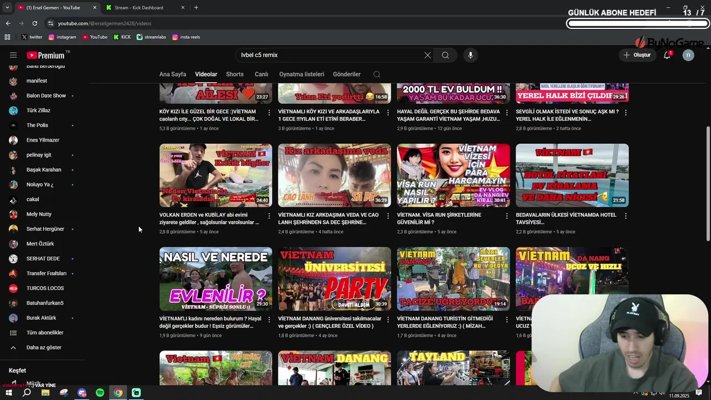
Task: Open Windows taskbar search
Action: point(27,393)
